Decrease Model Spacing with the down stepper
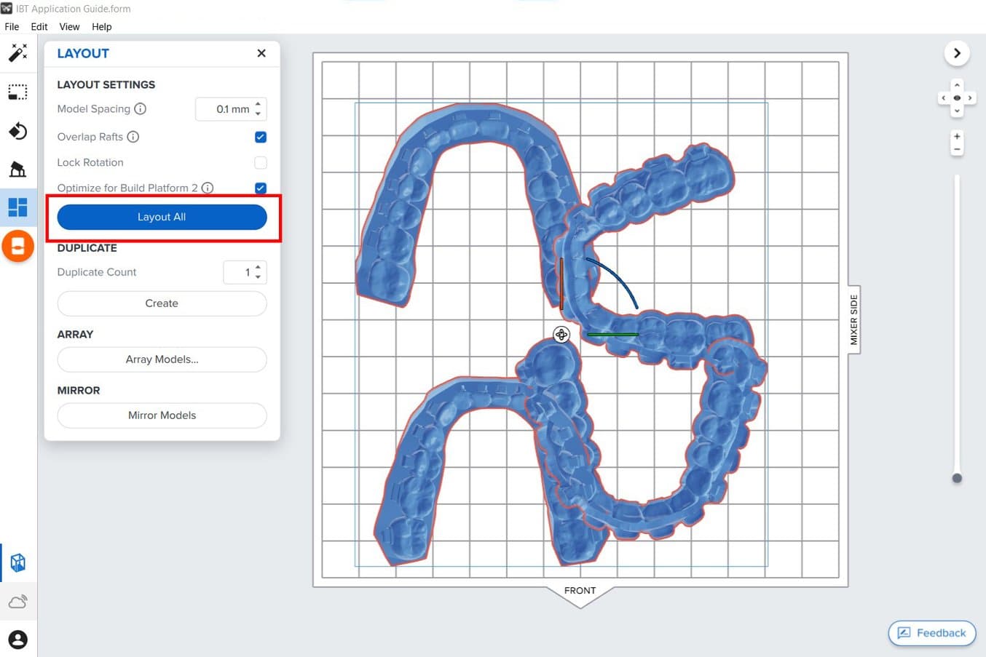The width and height of the screenshot is (986, 657). tap(258, 114)
